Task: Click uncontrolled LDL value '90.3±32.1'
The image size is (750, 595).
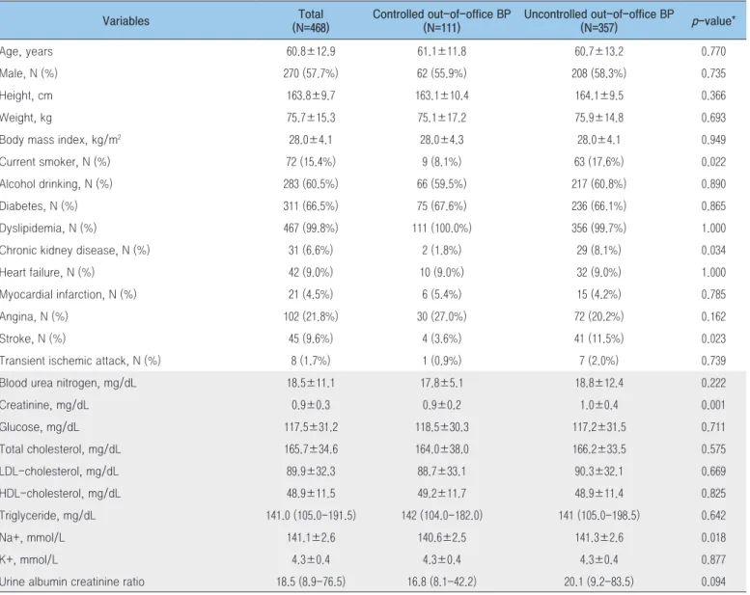Action: tap(598, 472)
